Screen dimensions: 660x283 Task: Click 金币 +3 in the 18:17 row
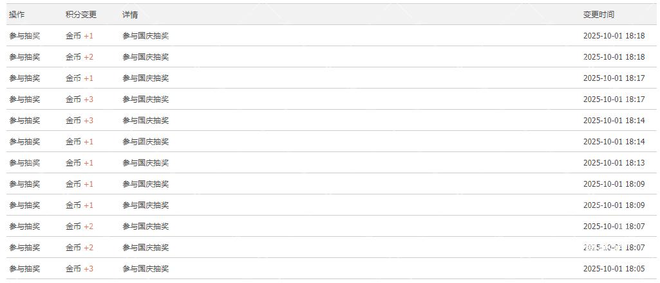[79, 99]
